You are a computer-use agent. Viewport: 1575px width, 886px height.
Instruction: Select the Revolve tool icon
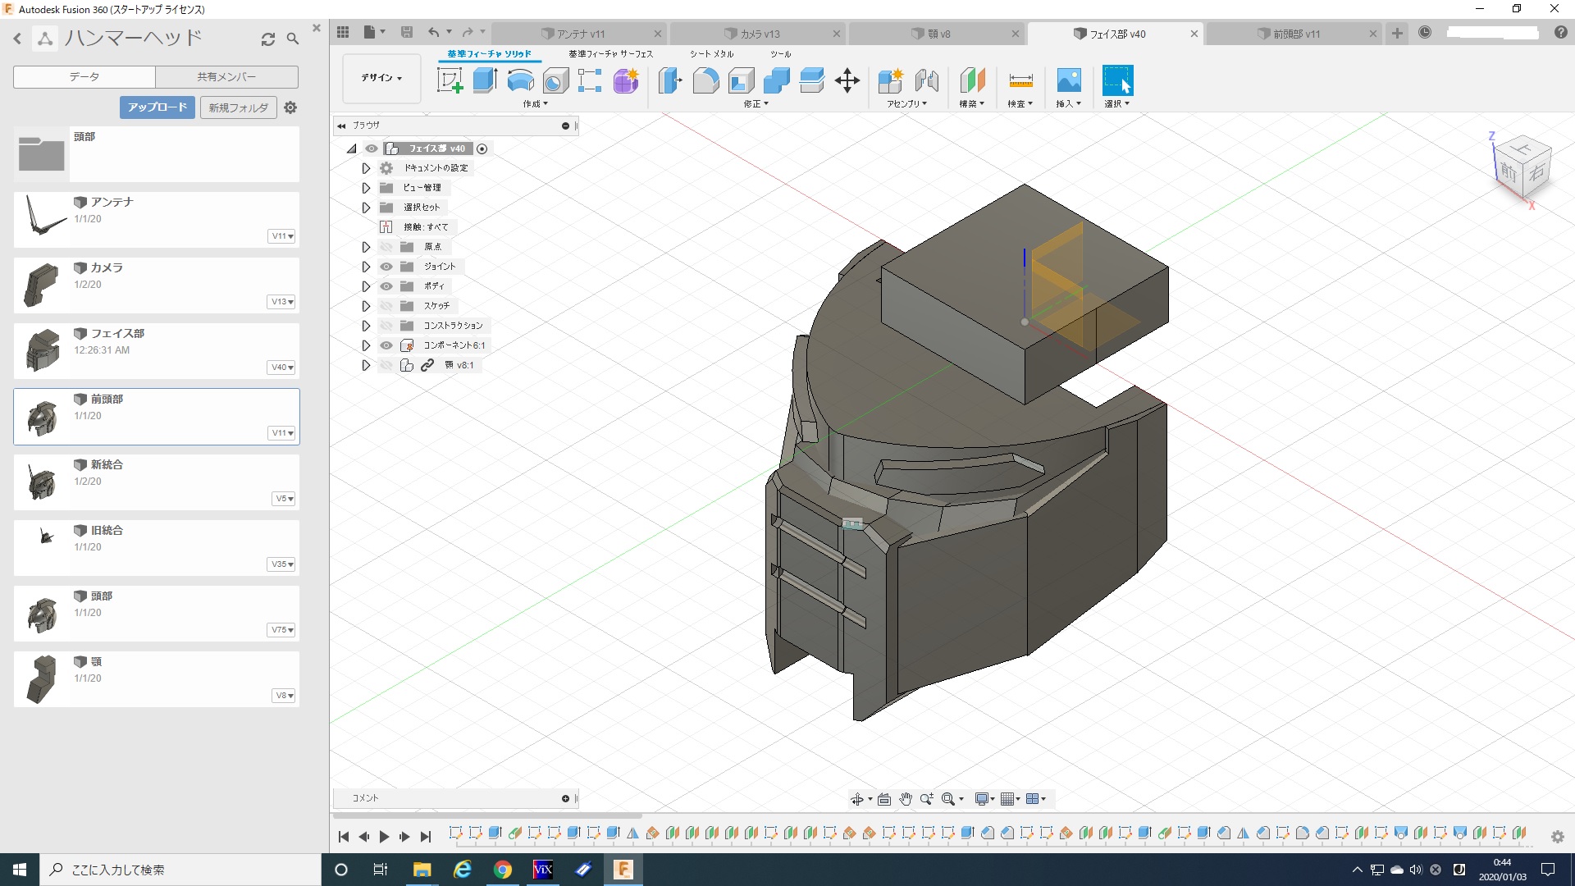(x=520, y=80)
